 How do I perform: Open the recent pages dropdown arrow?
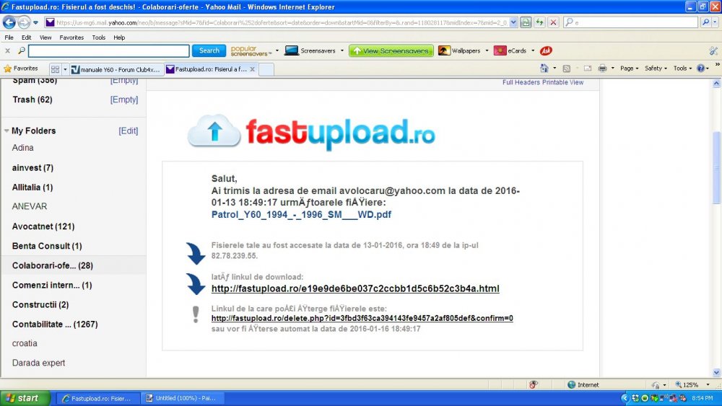click(36, 22)
